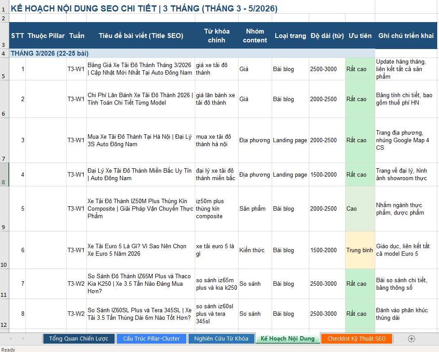Click the STT column header cell
The image size is (439, 352).
tap(17, 35)
